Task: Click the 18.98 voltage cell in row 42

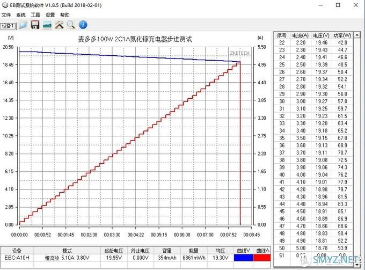Action: click(x=322, y=189)
